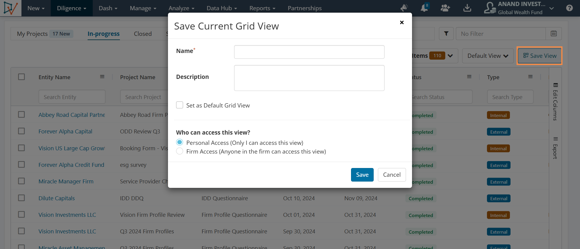The image size is (580, 249).
Task: Toggle the select-all rows checkbox
Action: (21, 77)
